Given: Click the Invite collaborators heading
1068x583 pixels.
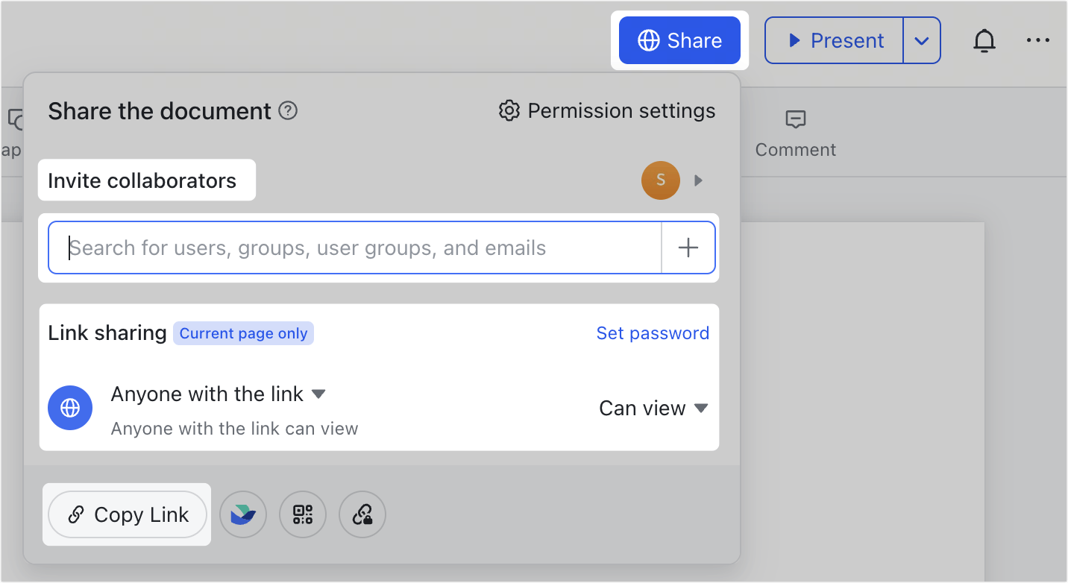Looking at the screenshot, I should [142, 180].
